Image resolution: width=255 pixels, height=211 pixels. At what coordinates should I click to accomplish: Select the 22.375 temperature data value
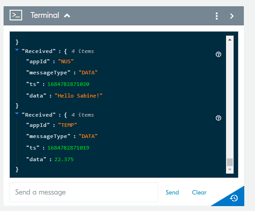(x=64, y=159)
